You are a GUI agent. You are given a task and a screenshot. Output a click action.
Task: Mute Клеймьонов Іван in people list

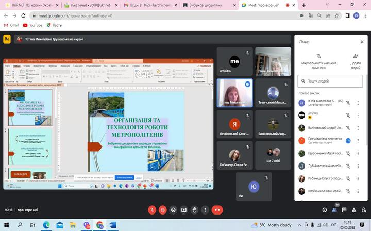coord(348,191)
